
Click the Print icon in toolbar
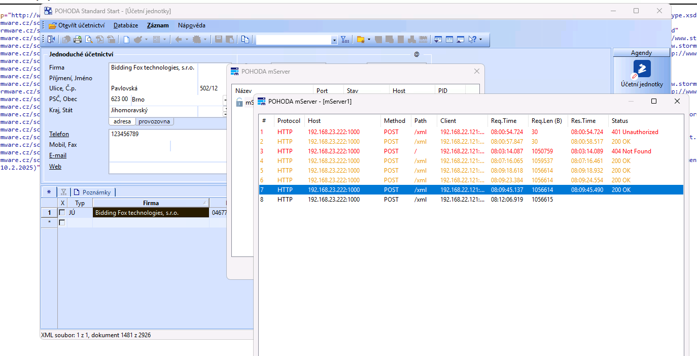[78, 39]
